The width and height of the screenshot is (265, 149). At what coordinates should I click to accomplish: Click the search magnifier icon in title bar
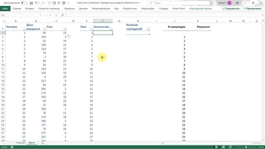click(151, 3)
